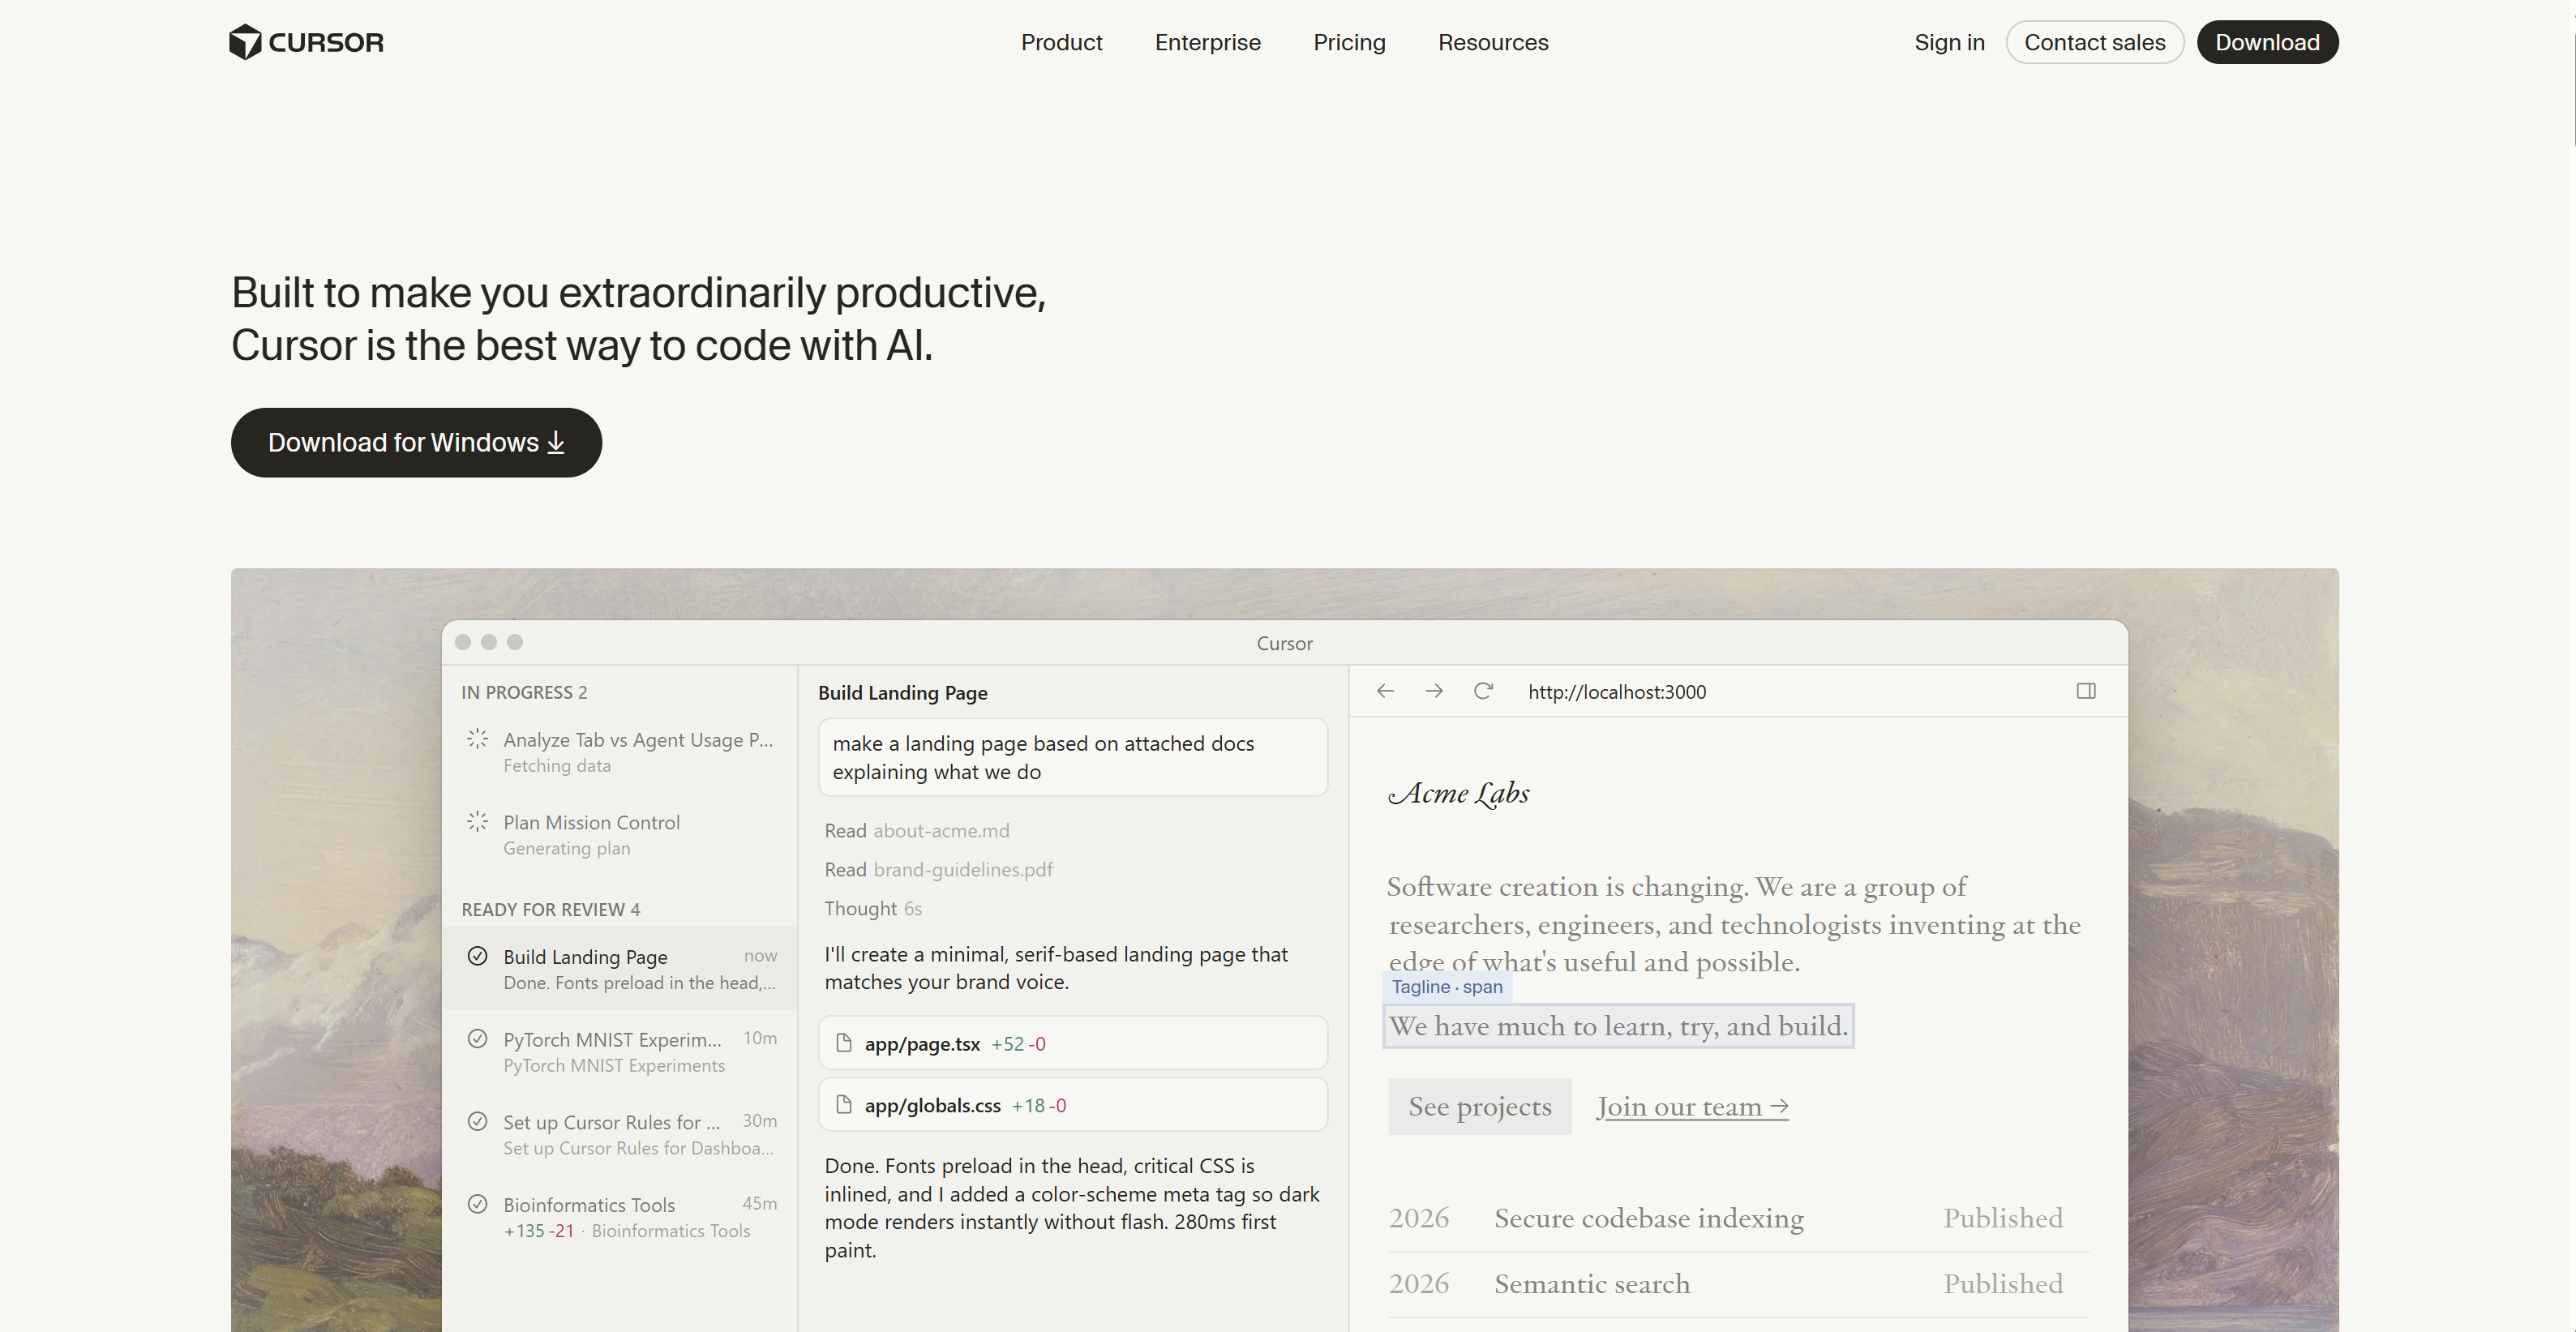Screen dimensions: 2576x1332
Task: Click the Sign in link
Action: point(1949,42)
